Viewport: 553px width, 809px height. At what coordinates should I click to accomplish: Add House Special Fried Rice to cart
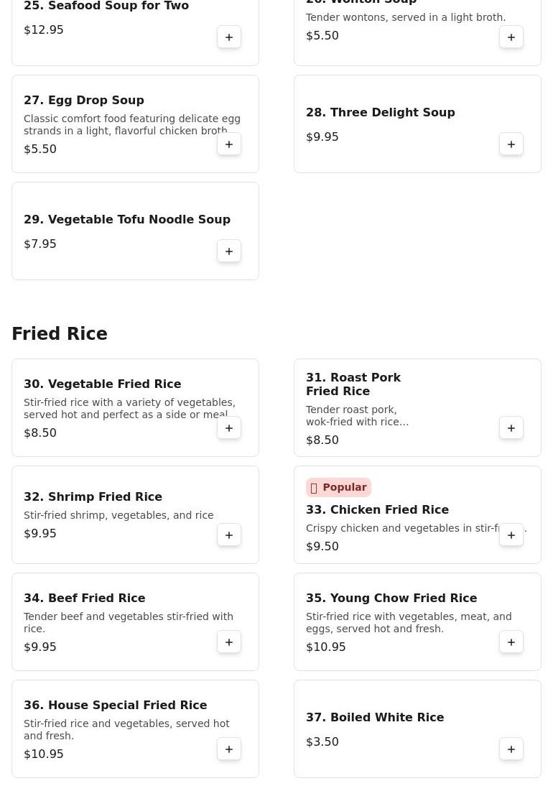coord(229,749)
